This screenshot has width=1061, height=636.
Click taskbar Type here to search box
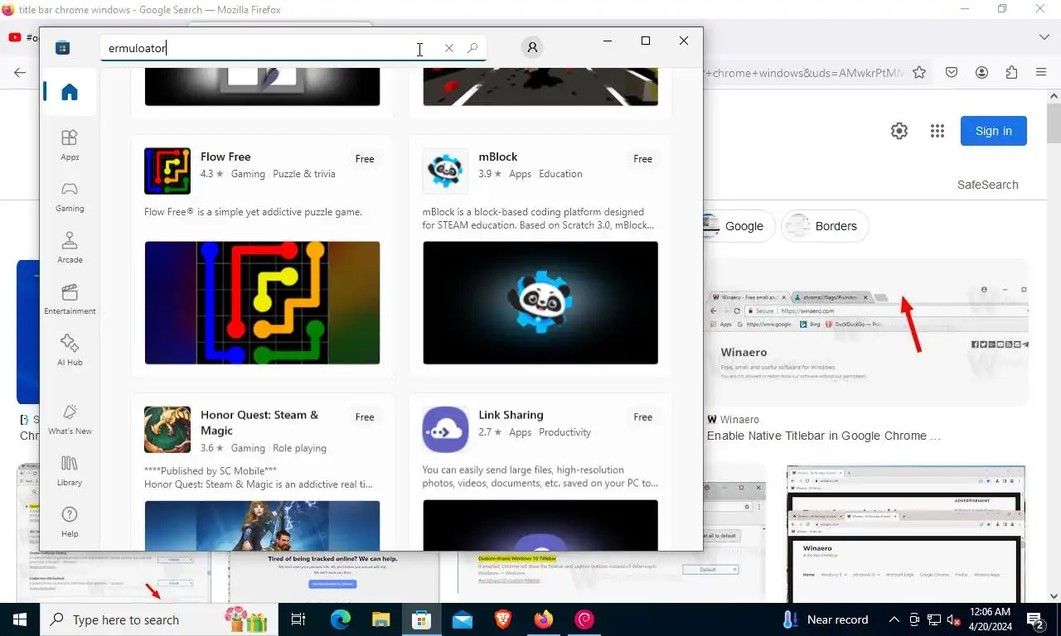click(159, 619)
